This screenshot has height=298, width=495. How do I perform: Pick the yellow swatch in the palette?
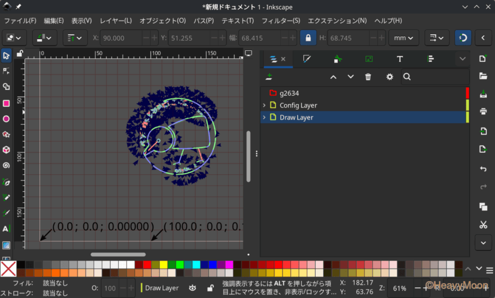point(163,265)
